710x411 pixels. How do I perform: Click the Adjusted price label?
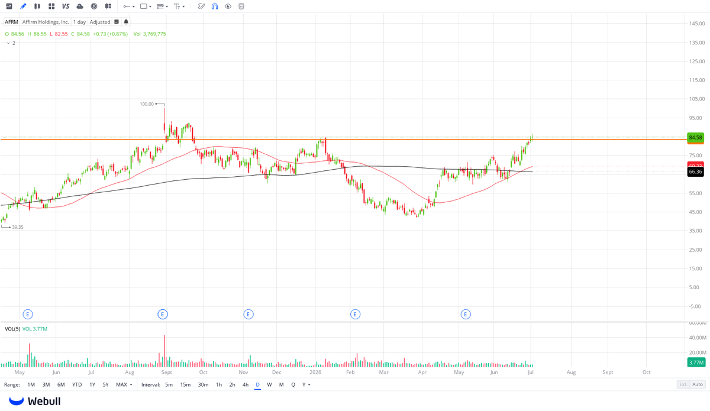tap(100, 22)
